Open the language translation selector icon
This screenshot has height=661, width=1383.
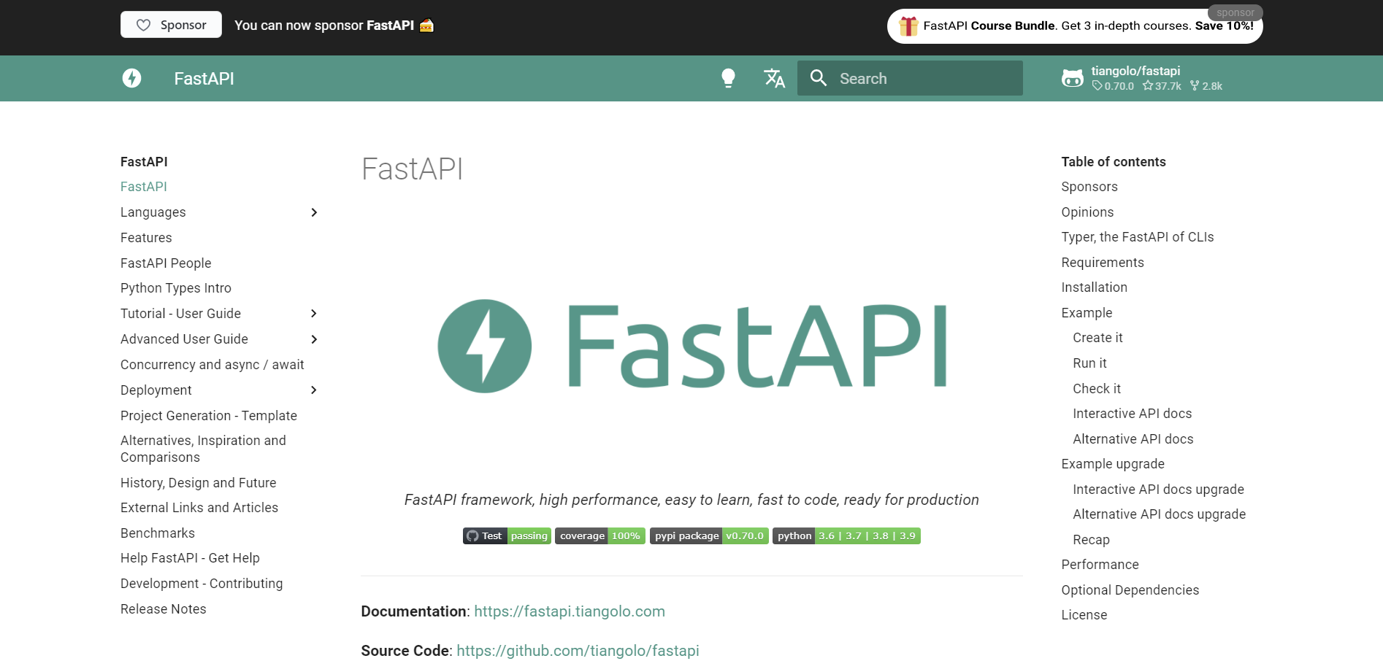[x=774, y=78]
